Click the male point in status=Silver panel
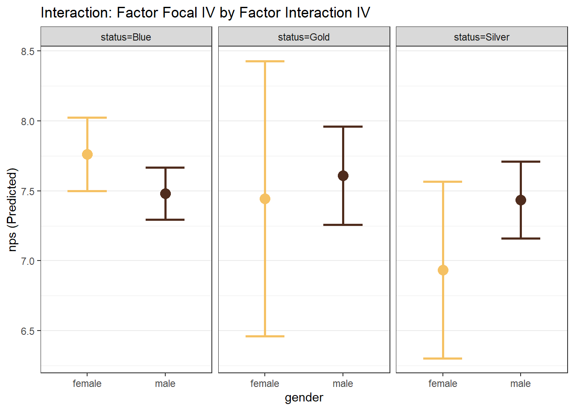 521,200
